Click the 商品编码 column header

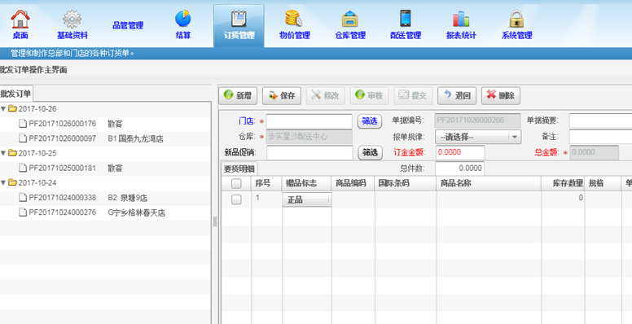point(353,183)
